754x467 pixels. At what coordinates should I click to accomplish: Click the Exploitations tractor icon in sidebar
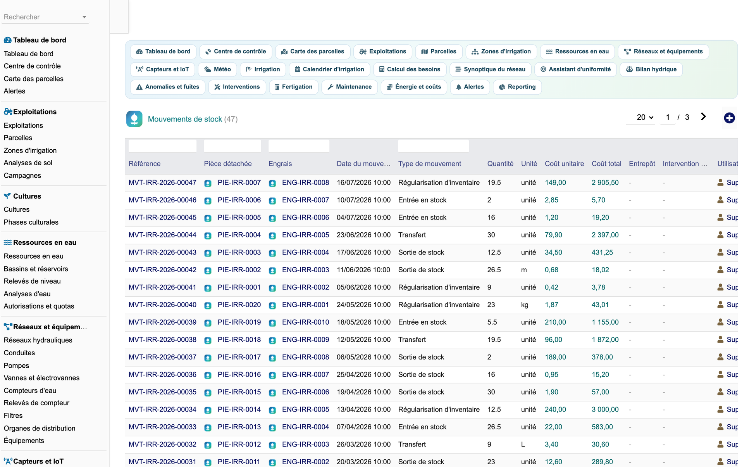point(8,112)
